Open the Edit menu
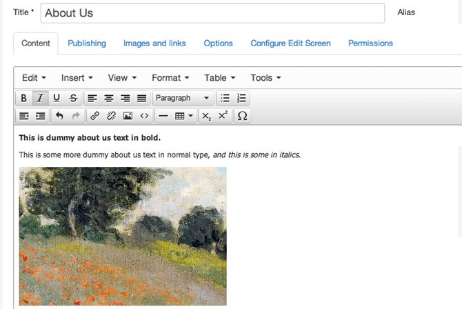The height and width of the screenshot is (309, 462). pos(34,78)
